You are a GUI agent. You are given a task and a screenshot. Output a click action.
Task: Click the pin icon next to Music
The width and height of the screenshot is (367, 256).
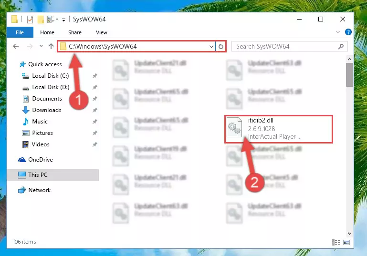[95, 122]
